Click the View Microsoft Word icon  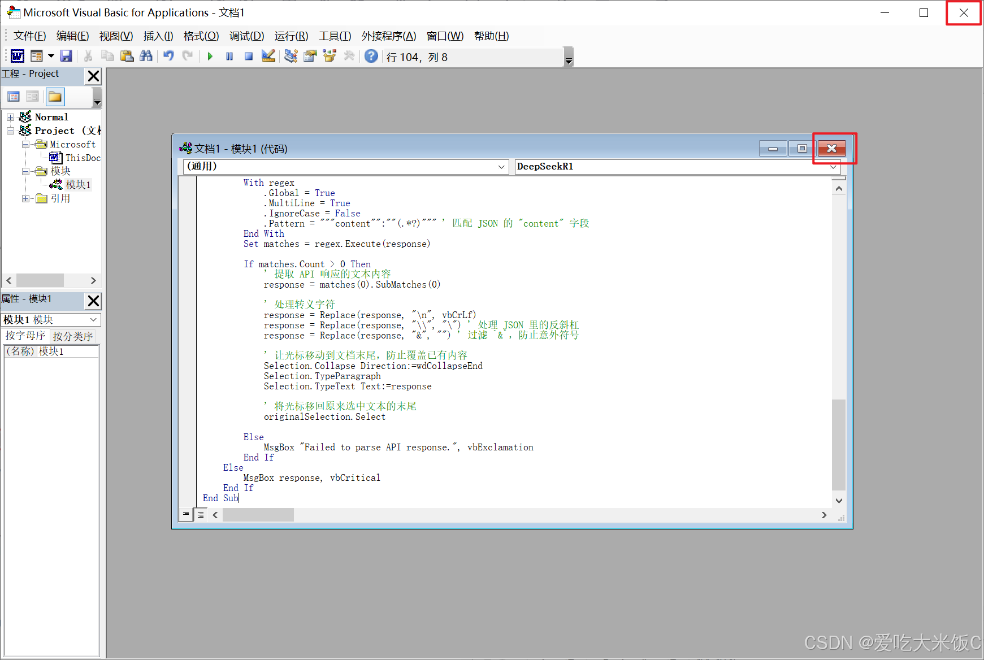(18, 56)
